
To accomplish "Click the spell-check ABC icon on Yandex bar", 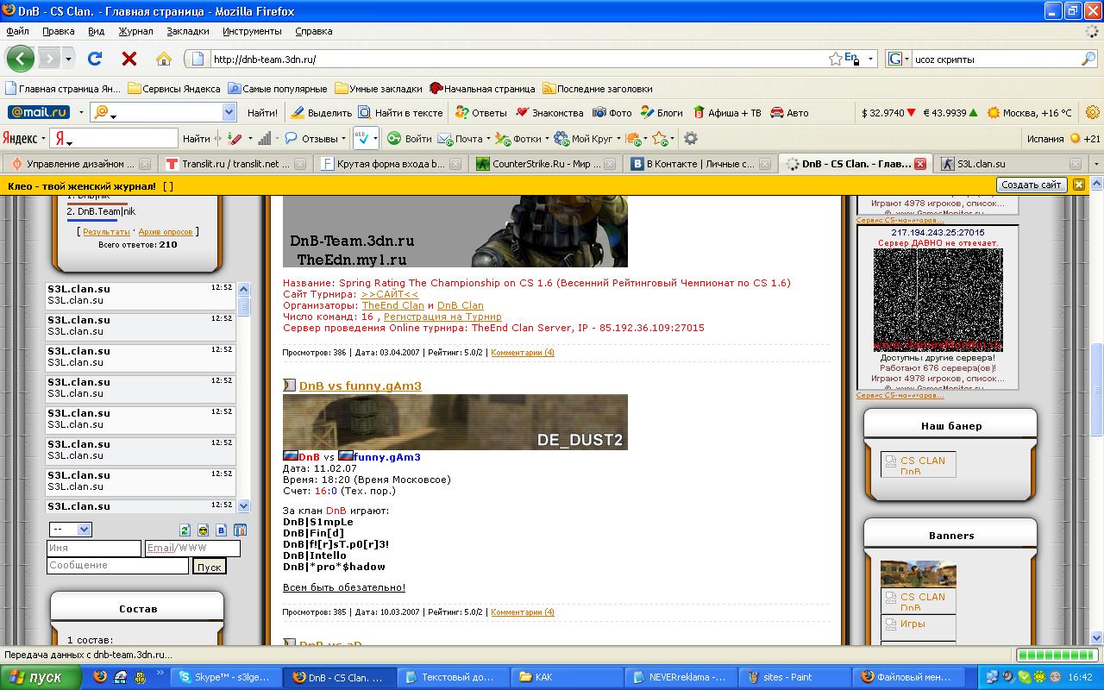I will point(363,138).
